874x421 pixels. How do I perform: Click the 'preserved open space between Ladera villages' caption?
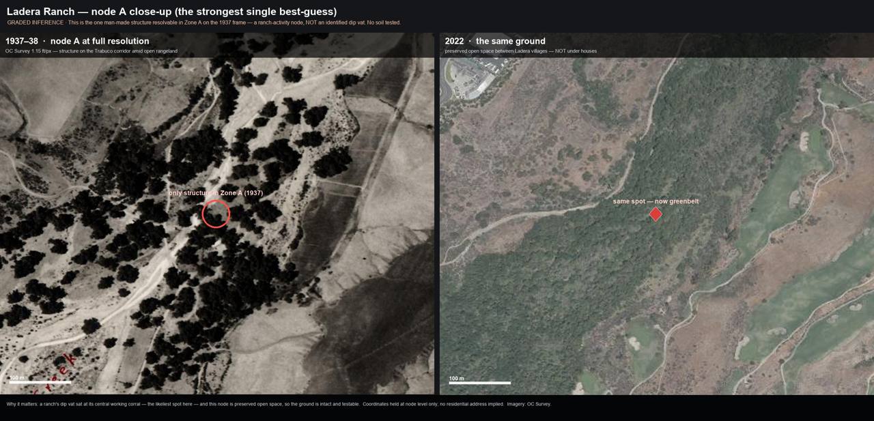pos(521,51)
